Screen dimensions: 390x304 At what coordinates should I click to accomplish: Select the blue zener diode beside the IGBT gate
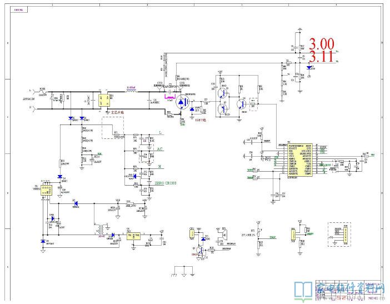click(x=192, y=109)
